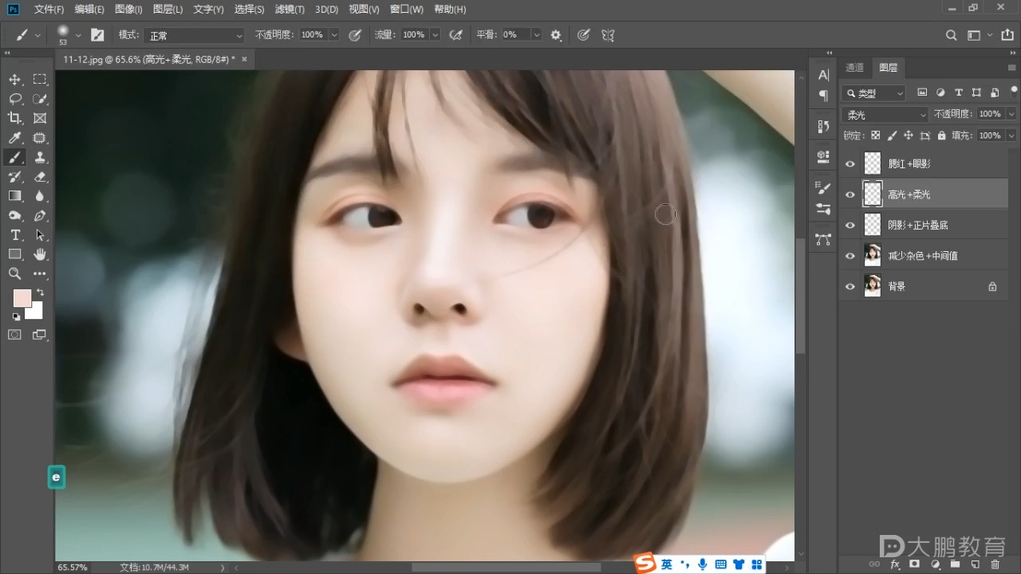Select the Move tool

[15, 80]
